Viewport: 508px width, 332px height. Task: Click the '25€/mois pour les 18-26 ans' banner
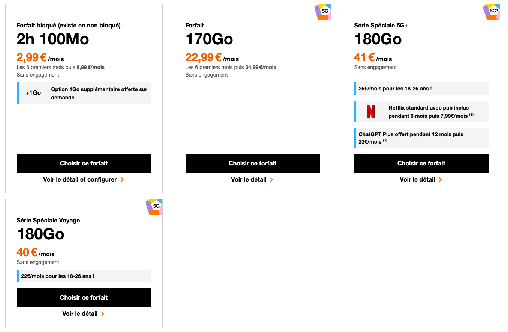click(x=421, y=89)
